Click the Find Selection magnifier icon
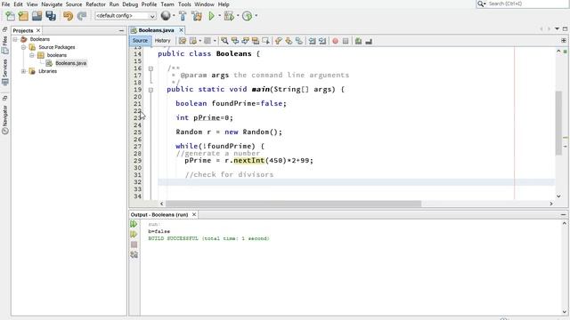570x320 pixels. pyautogui.click(x=224, y=41)
